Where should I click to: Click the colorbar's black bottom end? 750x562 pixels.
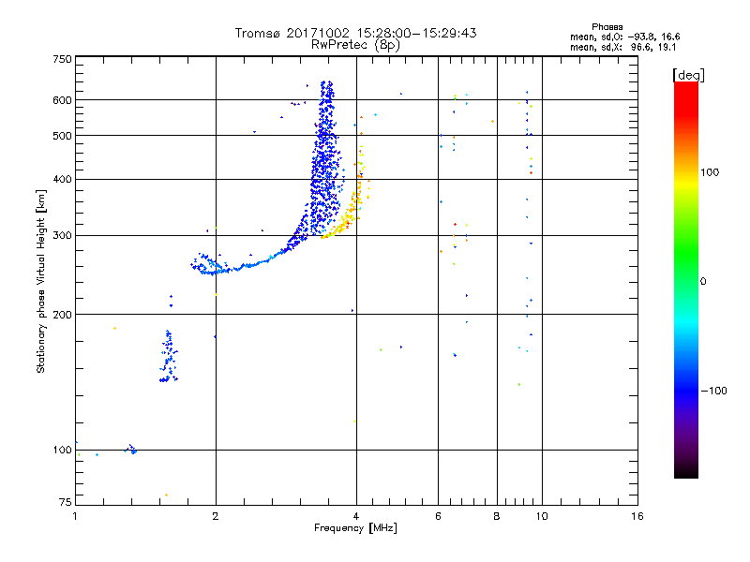tap(686, 472)
